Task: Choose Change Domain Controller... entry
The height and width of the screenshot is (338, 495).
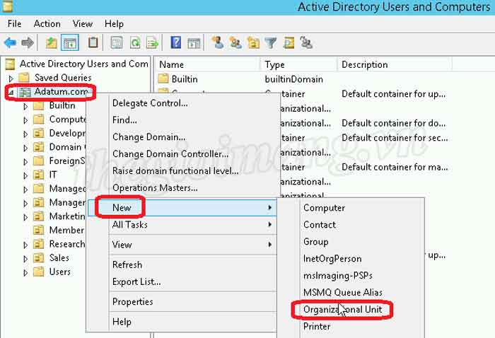Action: pyautogui.click(x=170, y=154)
